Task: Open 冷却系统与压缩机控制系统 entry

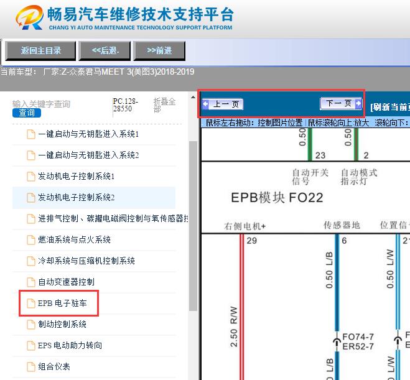Action: 86,261
